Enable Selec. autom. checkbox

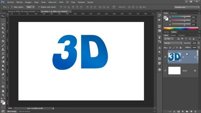(12, 7)
